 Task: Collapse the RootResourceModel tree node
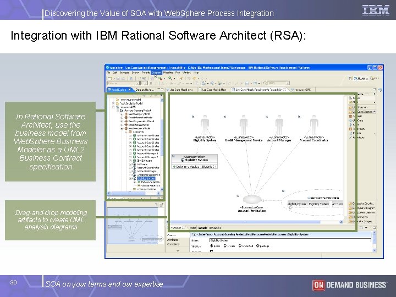pyautogui.click(x=122, y=128)
